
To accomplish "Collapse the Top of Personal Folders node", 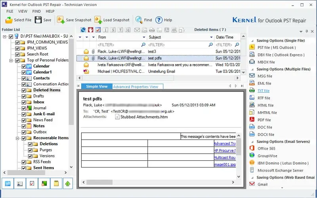I will (11, 61).
